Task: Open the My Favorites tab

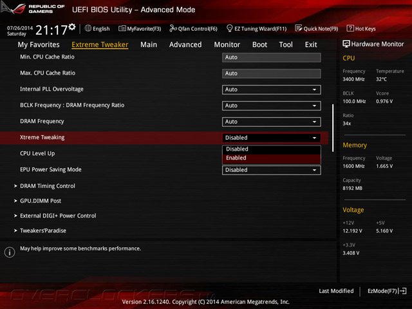Action: tap(39, 44)
